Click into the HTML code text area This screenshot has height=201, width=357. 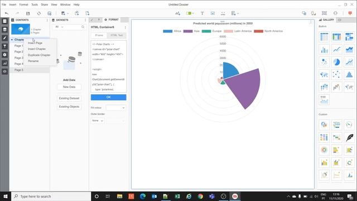pyautogui.click(x=108, y=66)
